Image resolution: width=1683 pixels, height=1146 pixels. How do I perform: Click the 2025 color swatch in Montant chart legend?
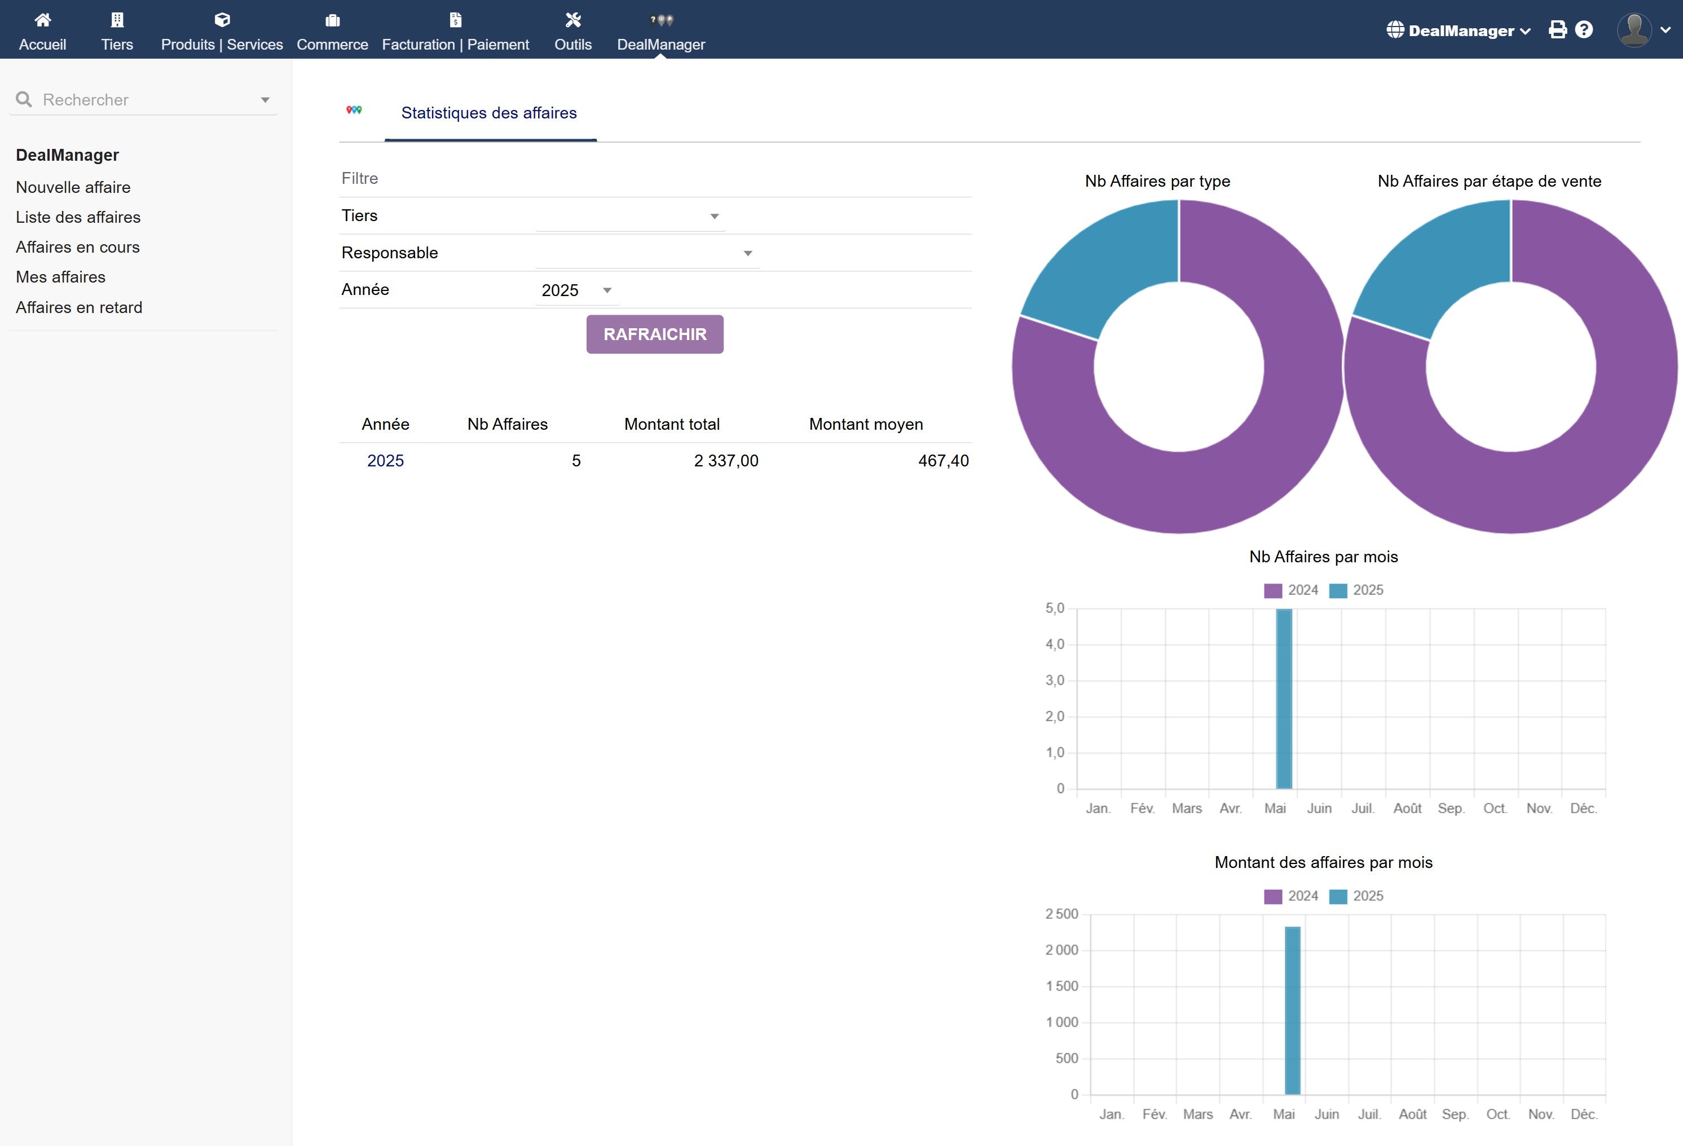coord(1338,896)
